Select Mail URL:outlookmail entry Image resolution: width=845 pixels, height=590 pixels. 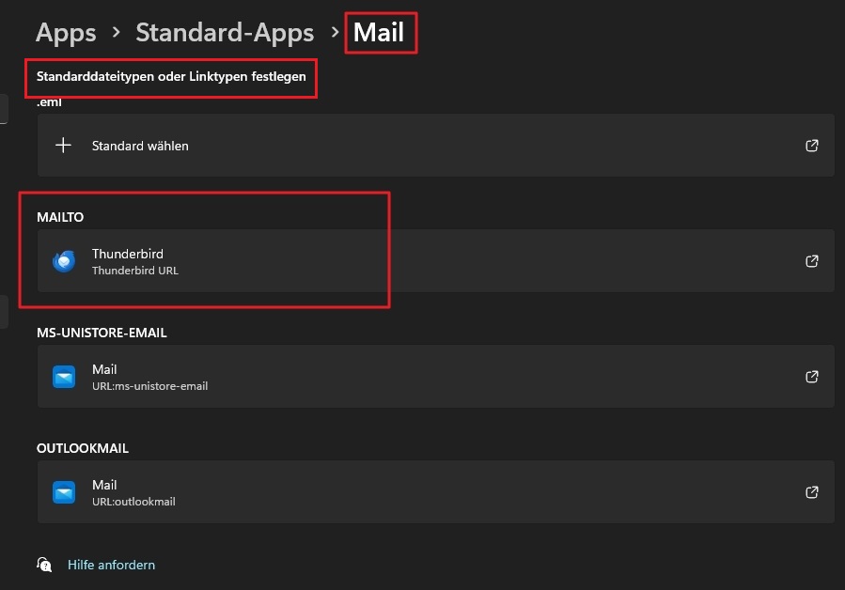435,491
